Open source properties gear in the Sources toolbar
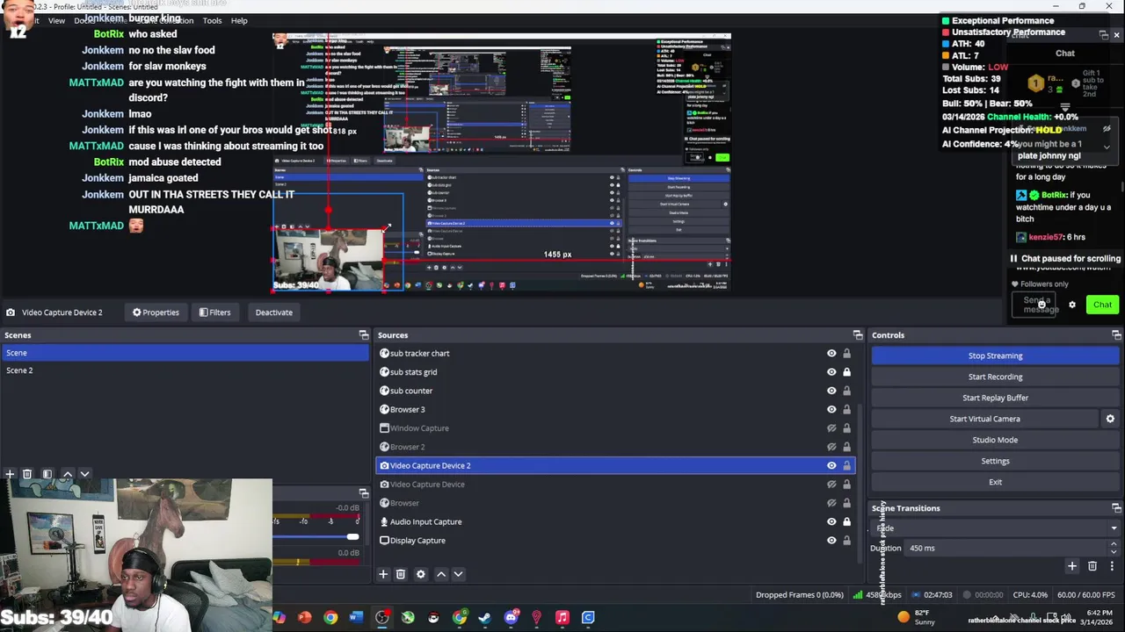Image resolution: width=1125 pixels, height=632 pixels. (x=421, y=574)
